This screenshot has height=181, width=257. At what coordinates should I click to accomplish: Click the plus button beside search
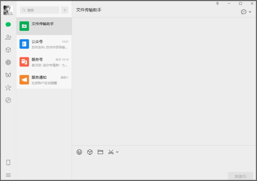pos(65,10)
